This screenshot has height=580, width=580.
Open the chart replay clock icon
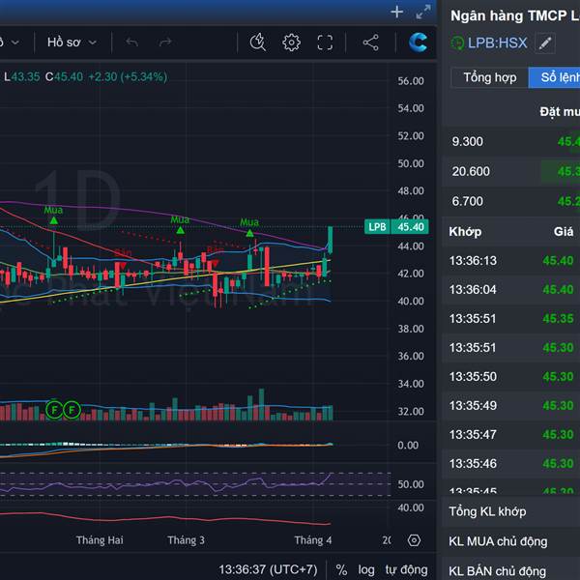(x=257, y=43)
